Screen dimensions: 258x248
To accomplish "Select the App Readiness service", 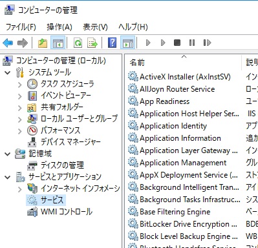I will [x=164, y=101].
